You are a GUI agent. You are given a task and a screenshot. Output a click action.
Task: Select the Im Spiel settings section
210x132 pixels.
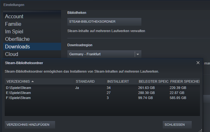coord(32,31)
